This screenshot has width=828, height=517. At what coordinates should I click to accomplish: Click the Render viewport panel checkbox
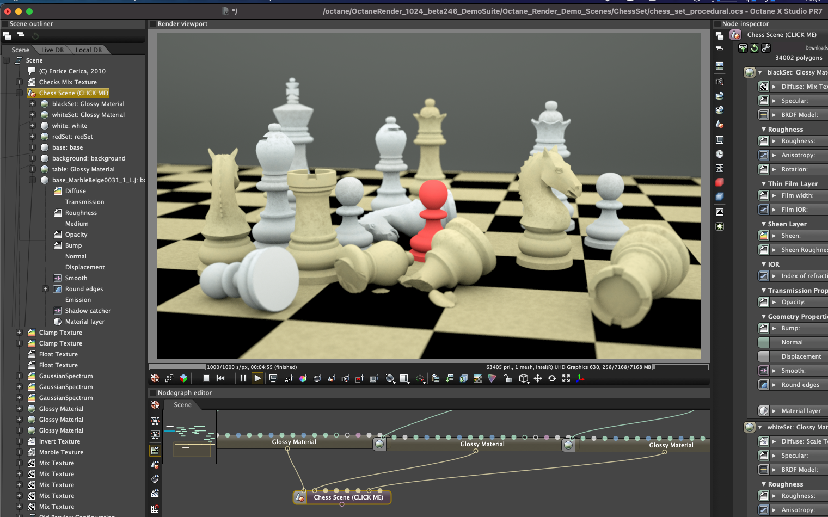[153, 24]
